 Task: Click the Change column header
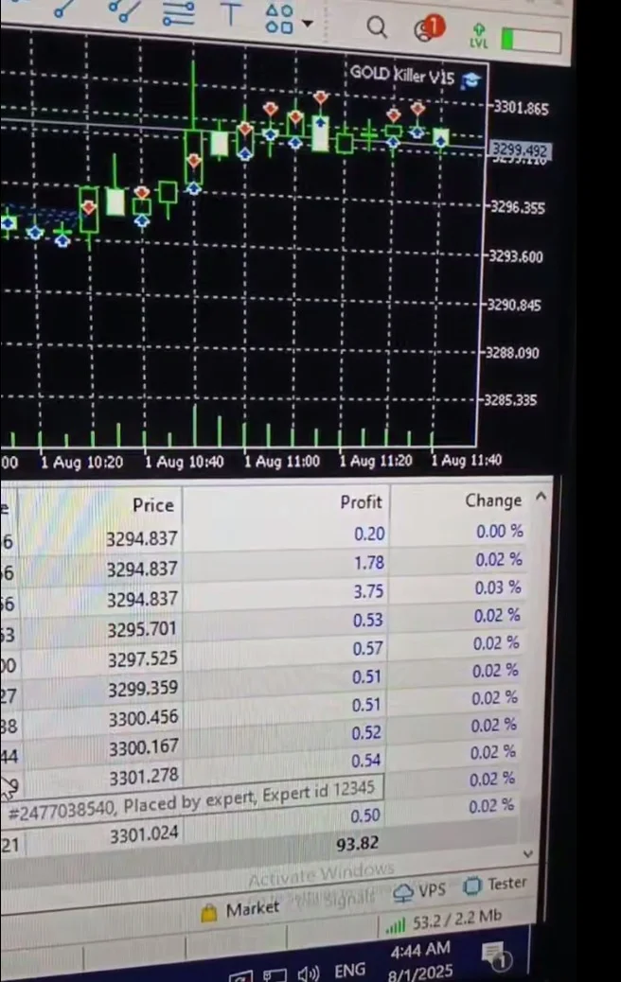(x=492, y=500)
